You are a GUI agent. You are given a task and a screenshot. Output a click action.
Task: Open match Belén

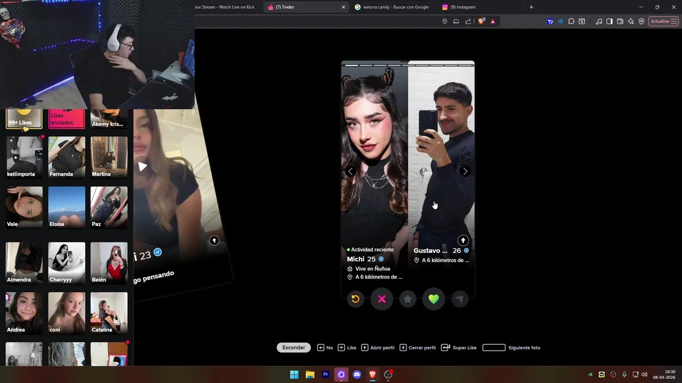pyautogui.click(x=109, y=263)
